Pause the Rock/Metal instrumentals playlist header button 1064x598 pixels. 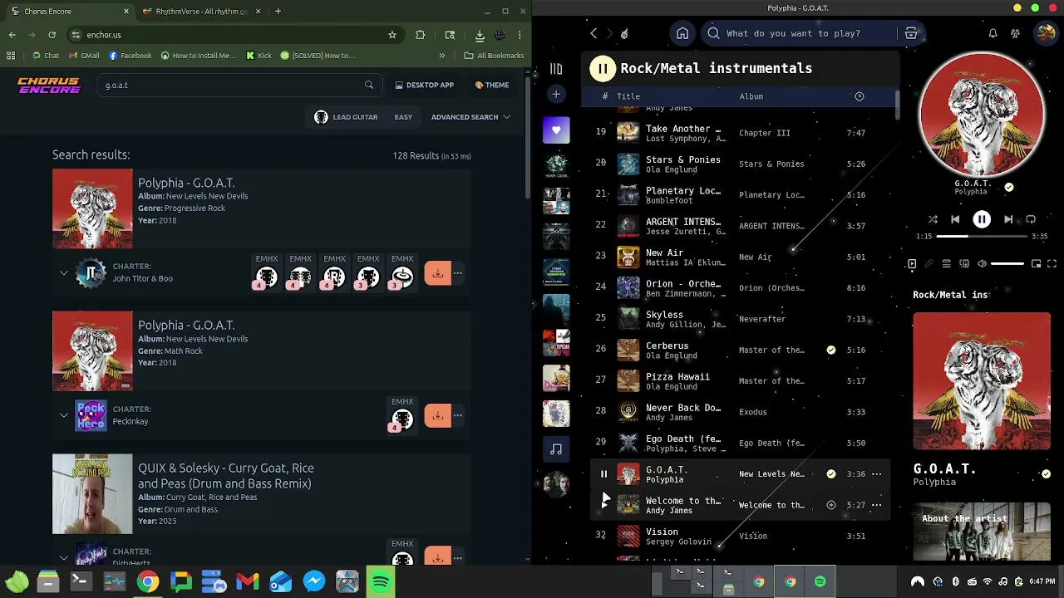603,68
